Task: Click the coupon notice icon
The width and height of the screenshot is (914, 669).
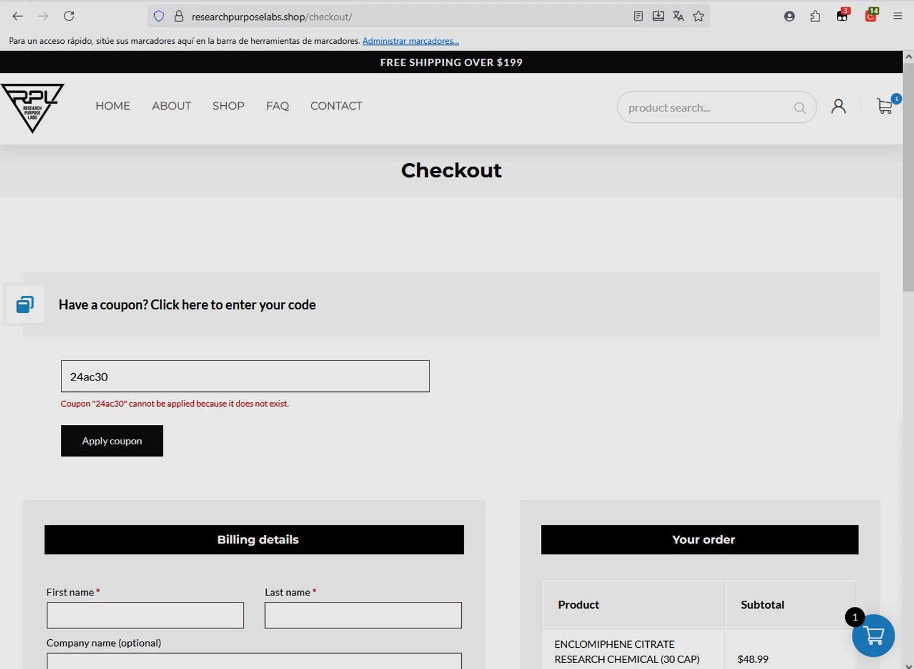Action: tap(25, 304)
